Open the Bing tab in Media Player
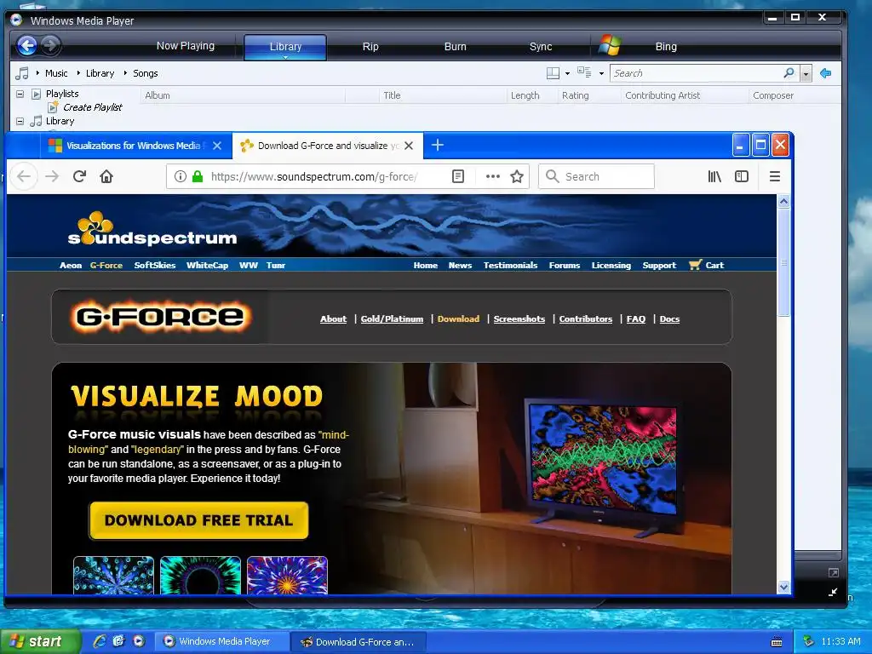The height and width of the screenshot is (654, 872). pos(666,47)
